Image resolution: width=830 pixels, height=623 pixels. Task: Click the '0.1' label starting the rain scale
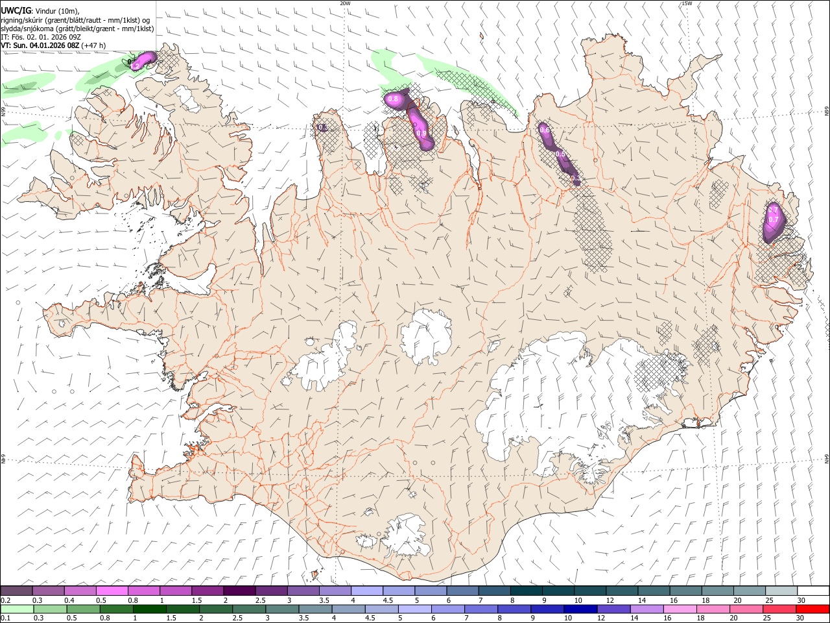[6, 618]
